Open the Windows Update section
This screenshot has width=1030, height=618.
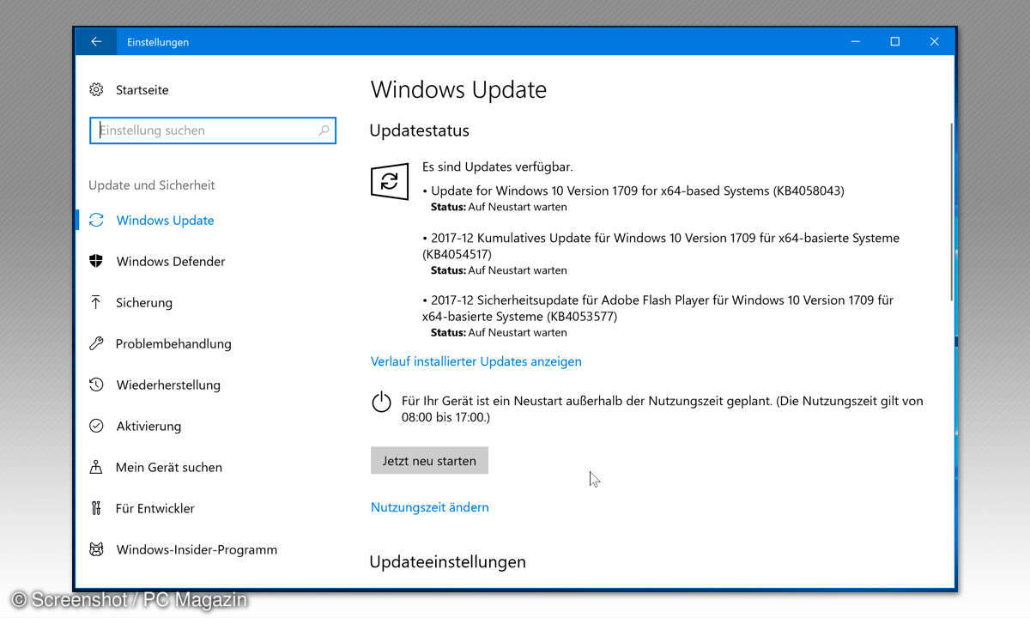[165, 221]
